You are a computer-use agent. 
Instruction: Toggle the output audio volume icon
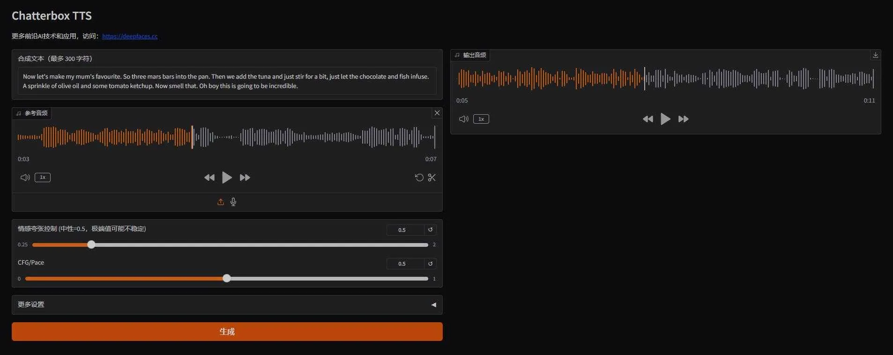(463, 119)
